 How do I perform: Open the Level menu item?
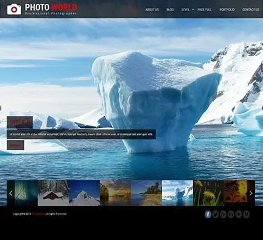point(186,9)
